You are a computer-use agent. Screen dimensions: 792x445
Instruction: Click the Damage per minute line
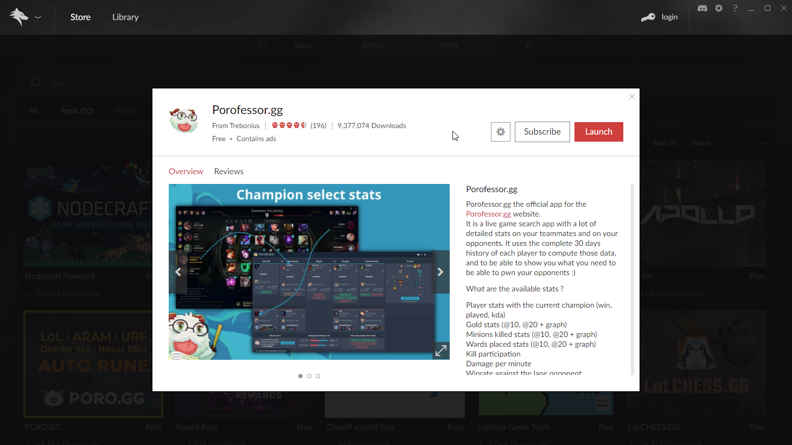499,364
